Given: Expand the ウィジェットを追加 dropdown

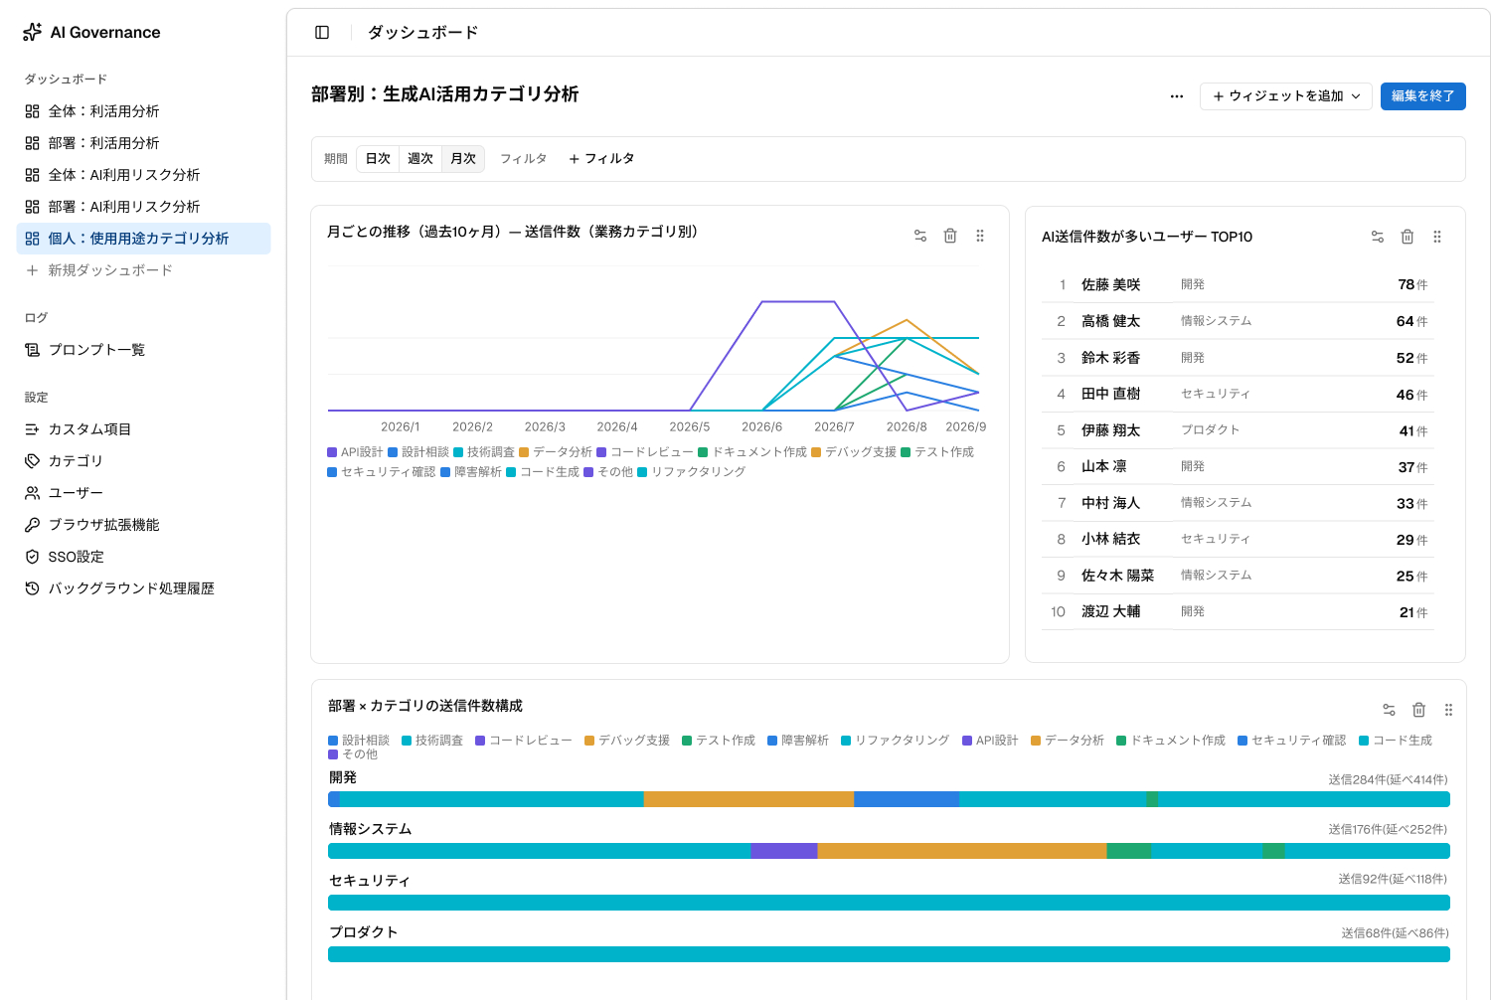Looking at the screenshot, I should click(1286, 96).
